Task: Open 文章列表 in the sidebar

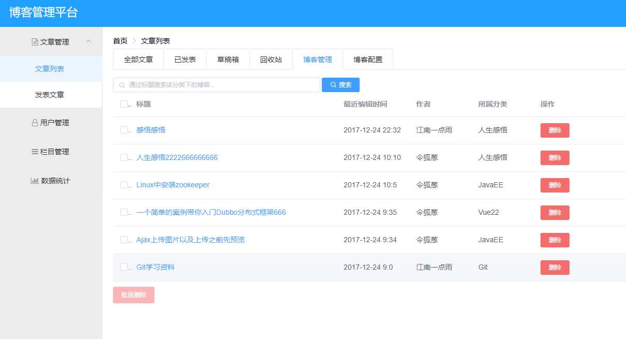Action: 51,69
